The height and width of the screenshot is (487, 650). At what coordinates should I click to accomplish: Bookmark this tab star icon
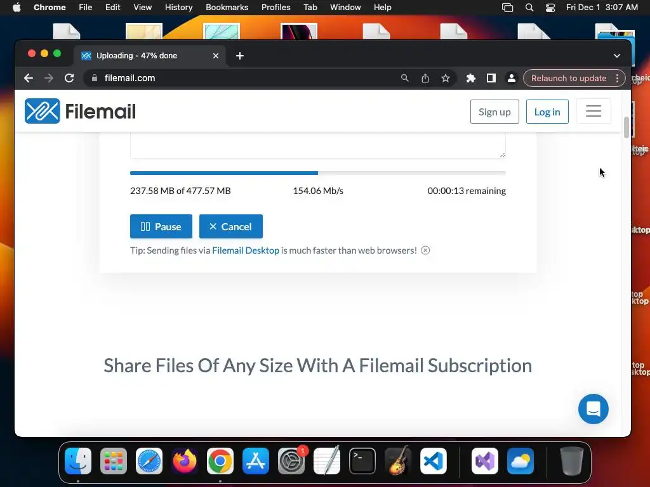coord(446,78)
